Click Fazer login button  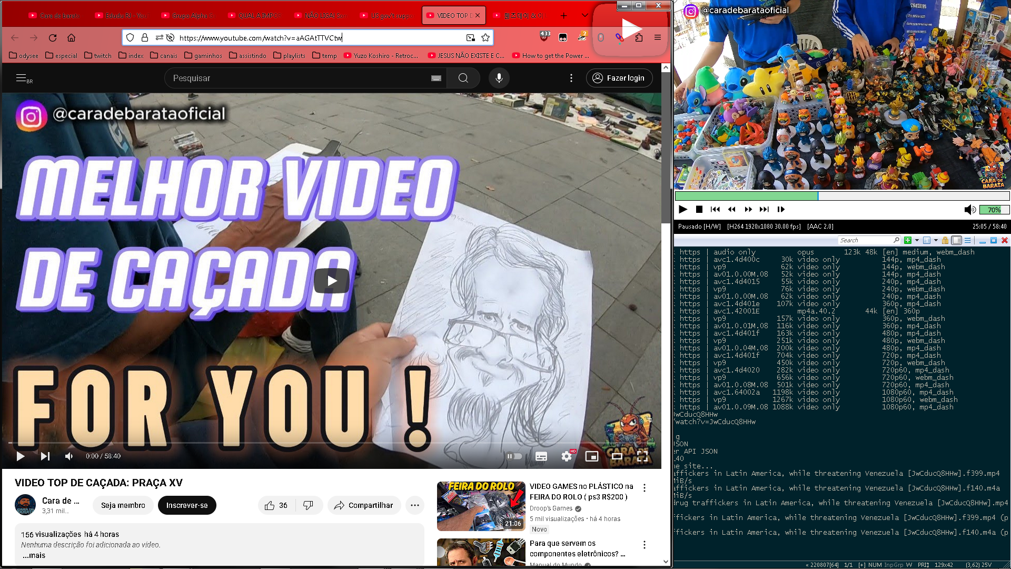pos(619,78)
